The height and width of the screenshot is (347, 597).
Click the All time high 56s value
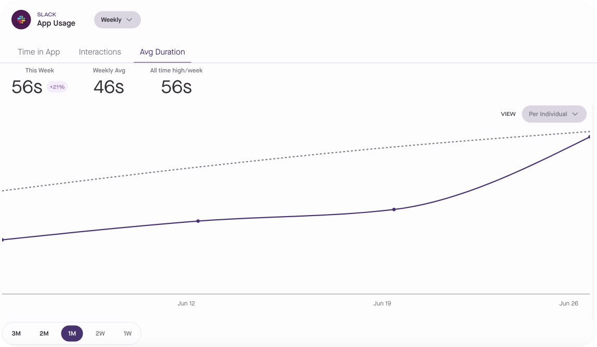[x=176, y=87]
